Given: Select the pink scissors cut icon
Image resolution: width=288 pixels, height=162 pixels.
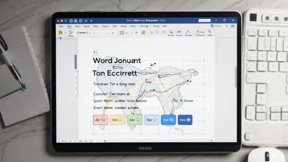Looking at the screenshot, I should 151,33.
